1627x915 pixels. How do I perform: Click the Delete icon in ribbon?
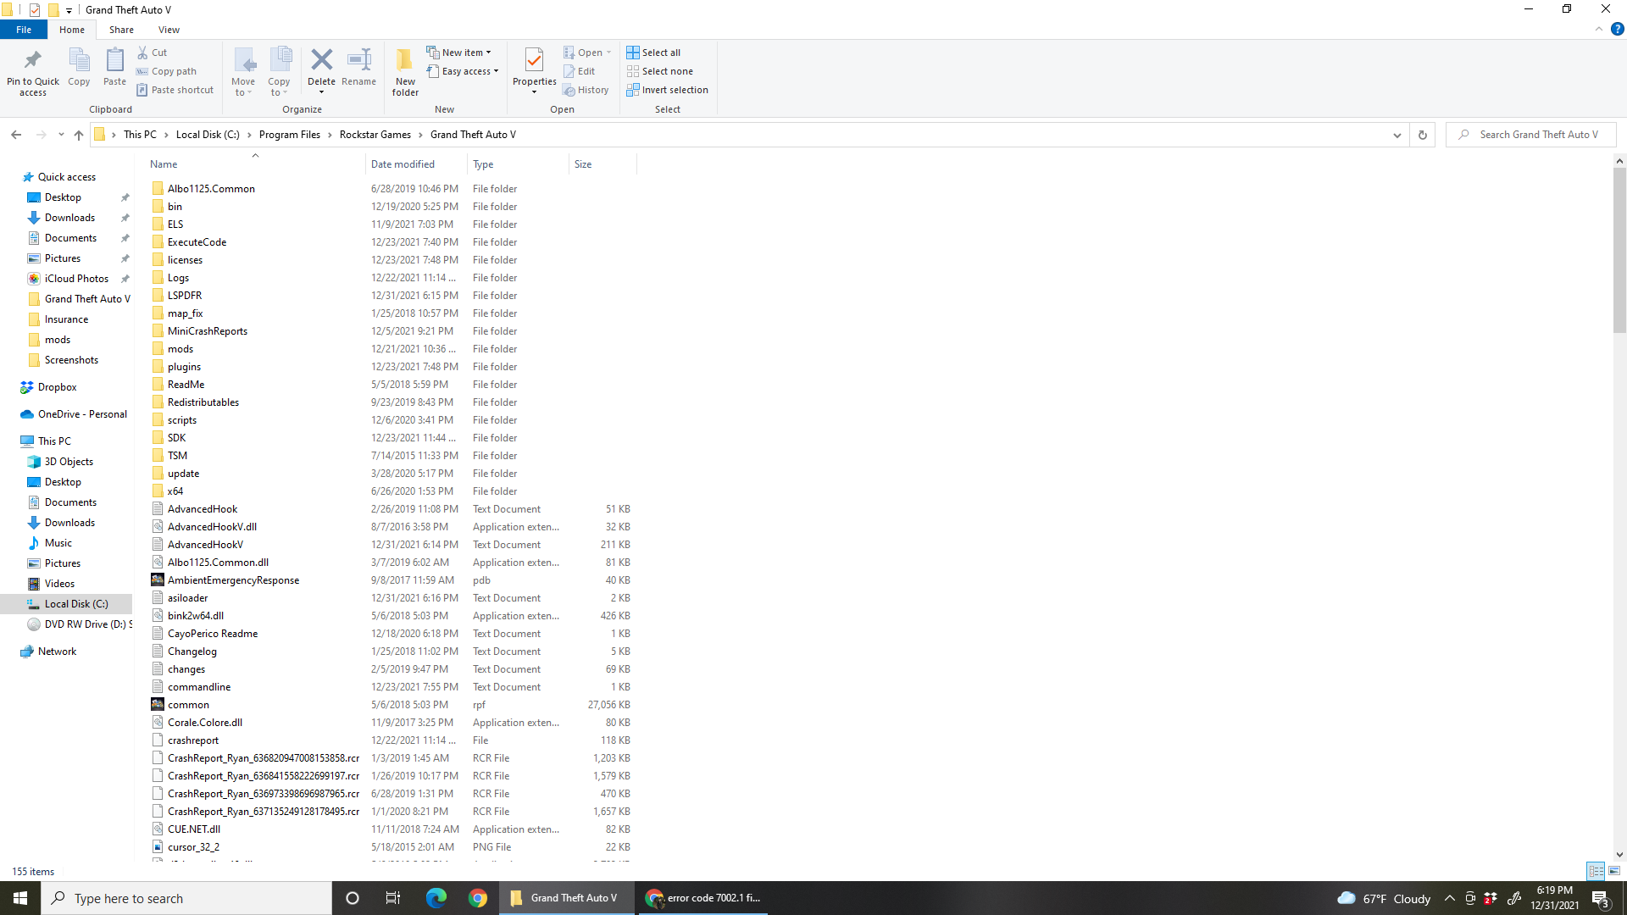click(321, 61)
